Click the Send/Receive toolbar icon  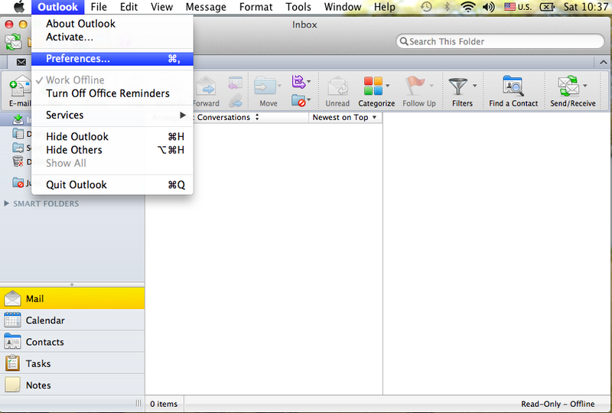click(x=568, y=86)
